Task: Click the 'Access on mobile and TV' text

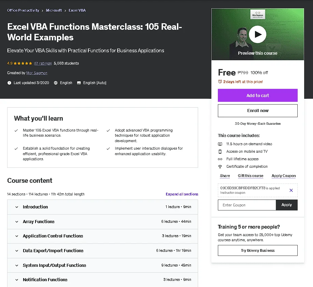Action: coord(247,152)
